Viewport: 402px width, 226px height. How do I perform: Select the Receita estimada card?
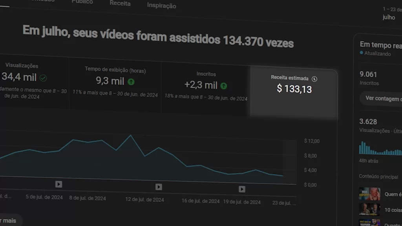(294, 92)
